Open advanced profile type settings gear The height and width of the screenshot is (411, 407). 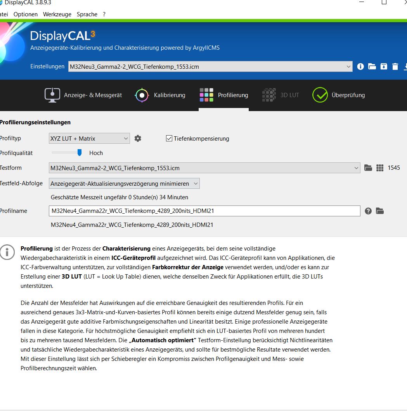(138, 138)
